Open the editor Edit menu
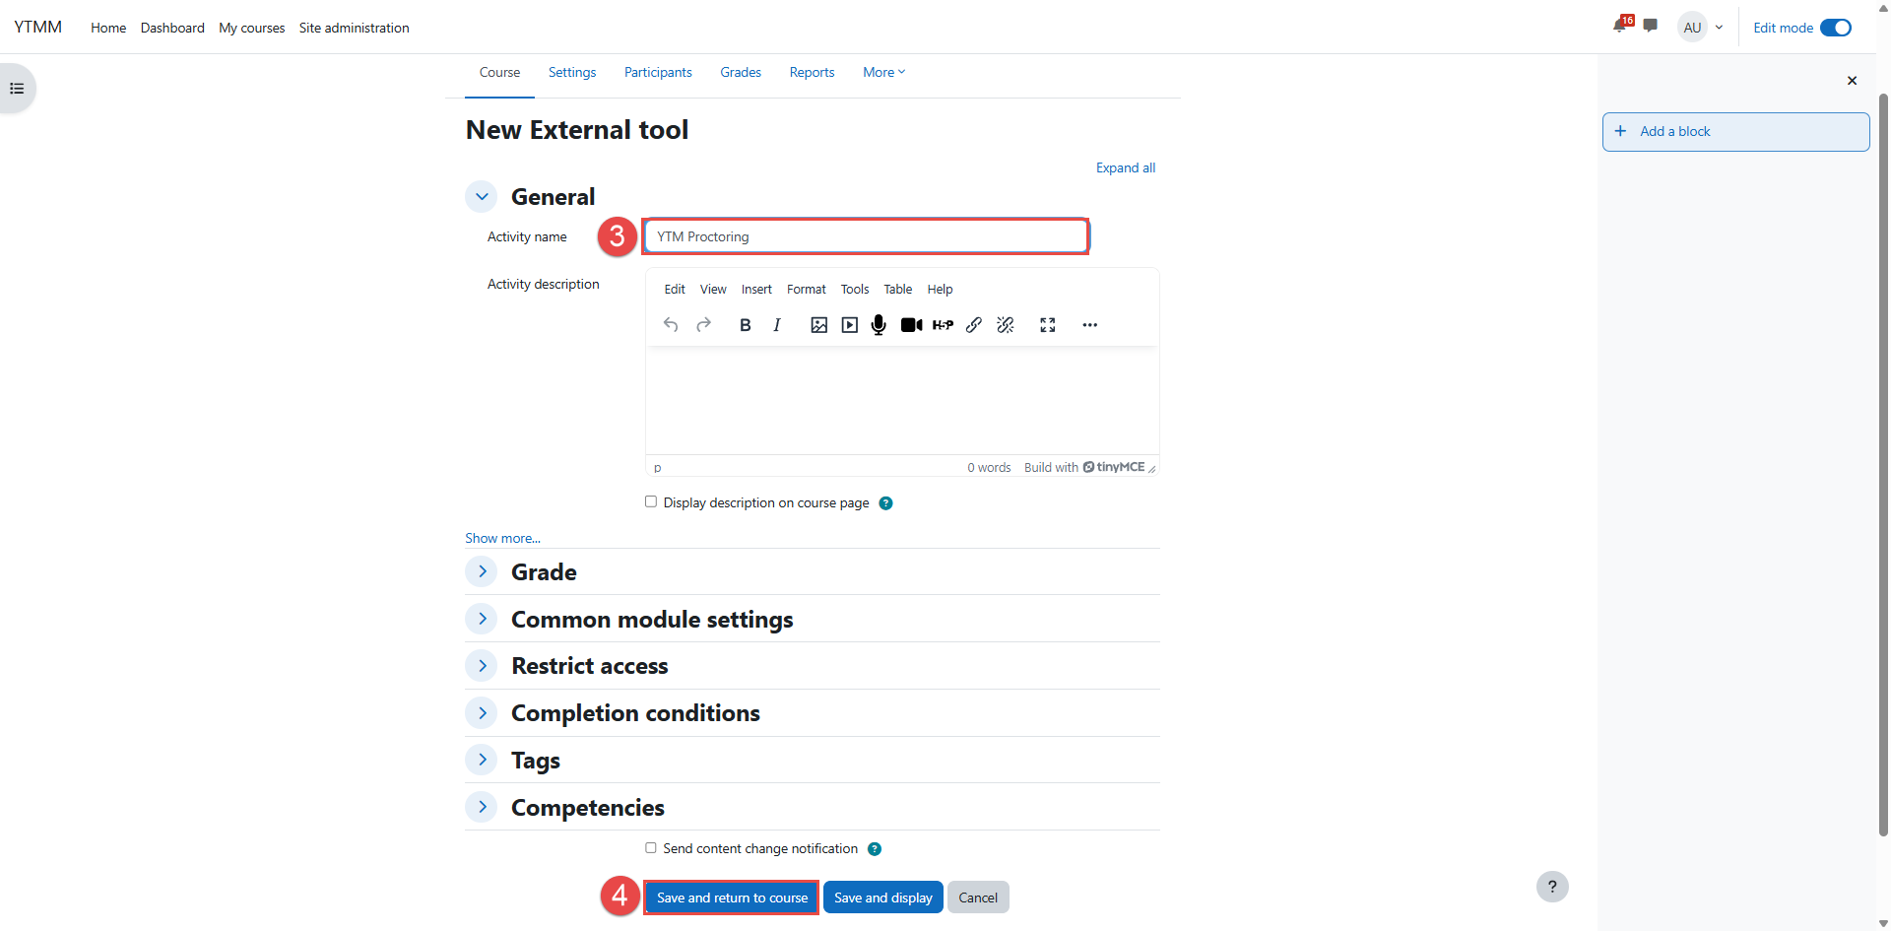1891x931 pixels. pyautogui.click(x=675, y=290)
